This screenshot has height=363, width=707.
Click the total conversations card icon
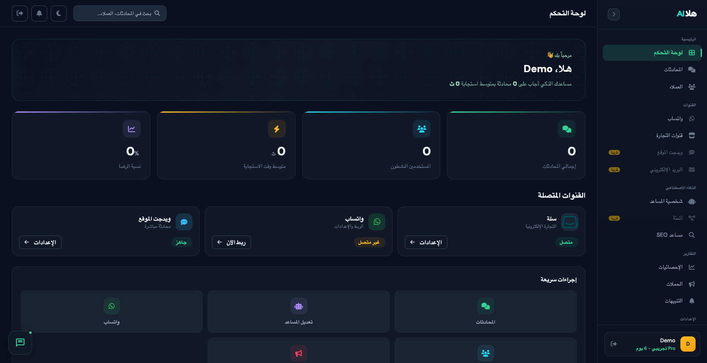(x=567, y=129)
